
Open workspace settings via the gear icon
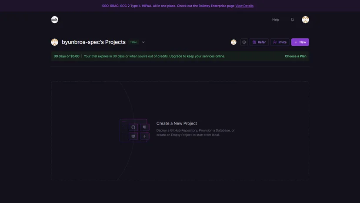pyautogui.click(x=244, y=42)
